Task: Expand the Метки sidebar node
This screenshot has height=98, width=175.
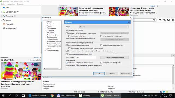Action: click(x=2, y=20)
